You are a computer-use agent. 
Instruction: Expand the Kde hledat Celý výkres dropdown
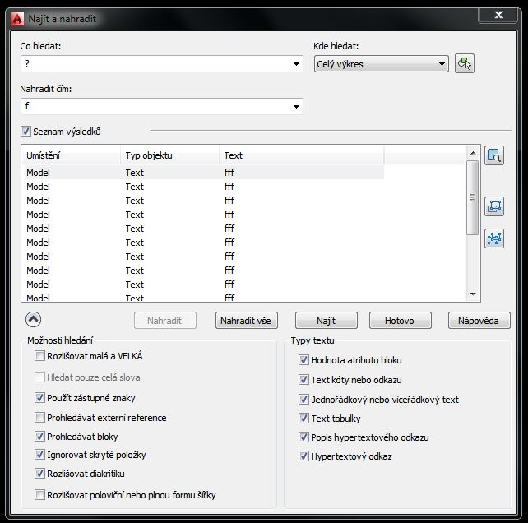pos(442,64)
